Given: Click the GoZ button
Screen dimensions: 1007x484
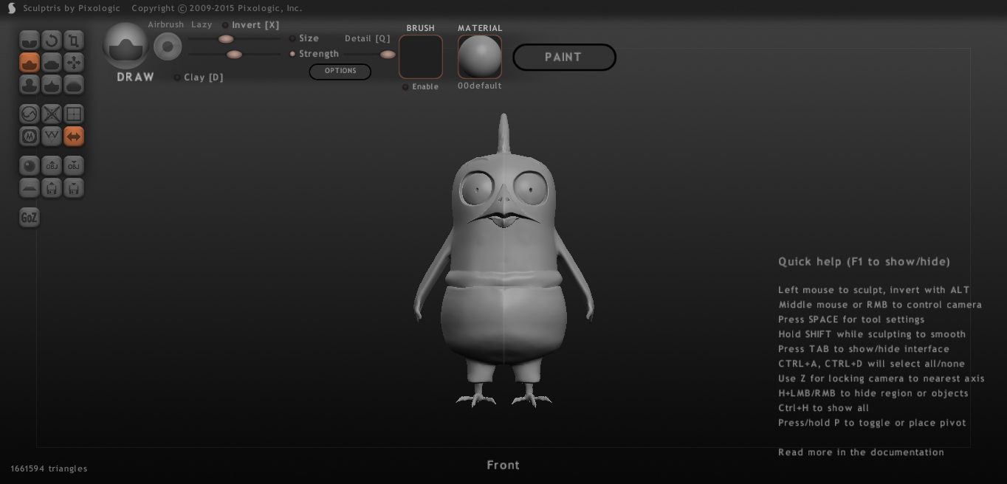Looking at the screenshot, I should click(x=29, y=218).
